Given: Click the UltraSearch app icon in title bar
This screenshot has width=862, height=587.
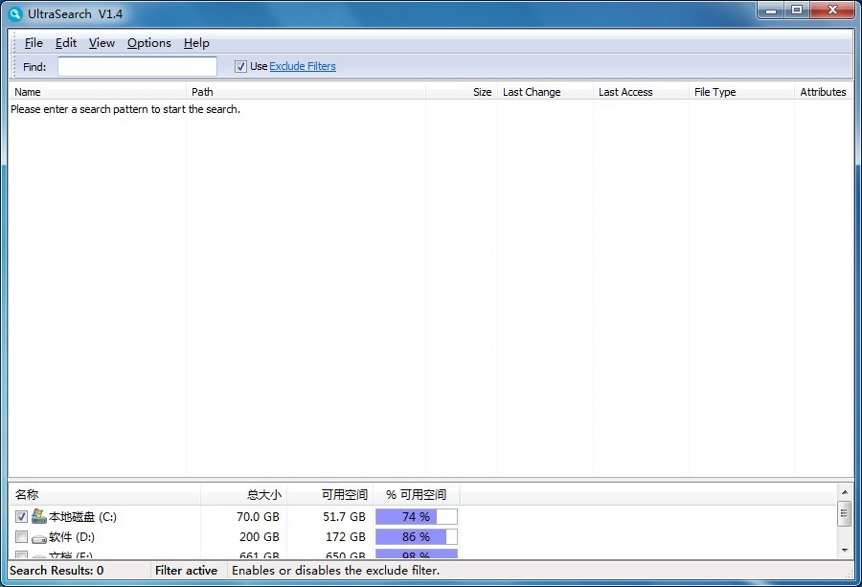Looking at the screenshot, I should [14, 14].
